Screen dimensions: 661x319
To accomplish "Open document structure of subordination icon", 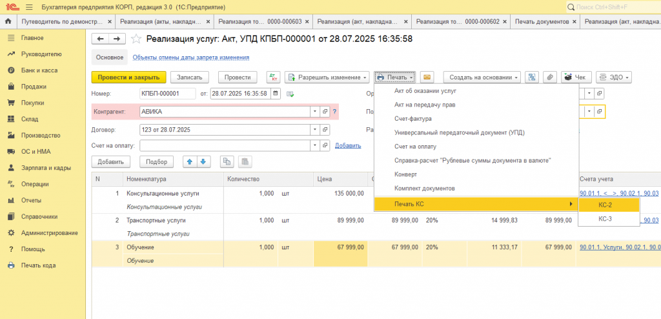I will [x=533, y=77].
